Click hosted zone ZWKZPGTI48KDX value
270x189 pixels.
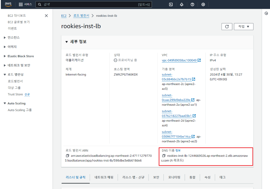[x=126, y=75]
